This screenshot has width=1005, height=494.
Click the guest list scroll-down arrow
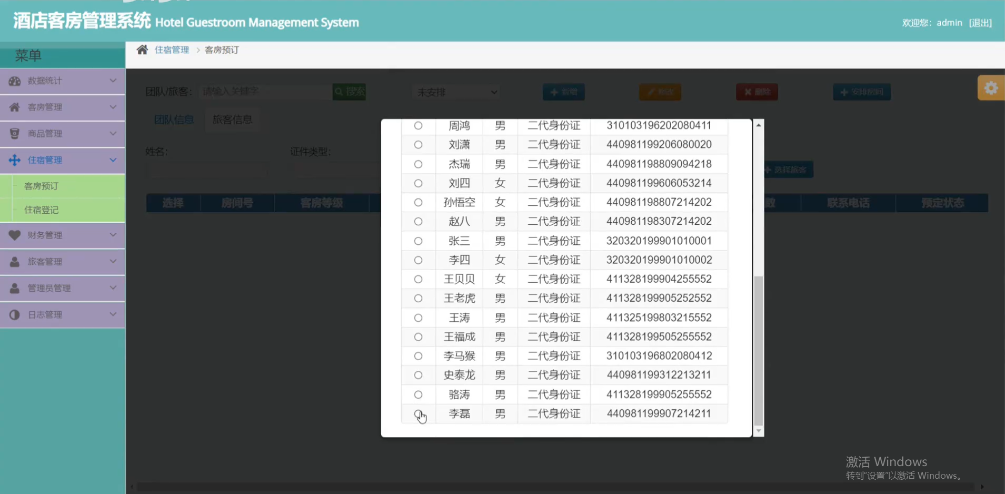[x=759, y=431]
